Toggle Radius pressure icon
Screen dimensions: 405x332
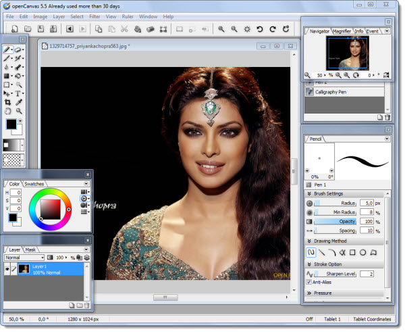[309, 204]
